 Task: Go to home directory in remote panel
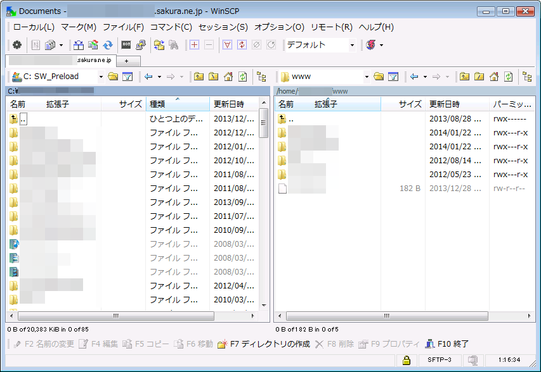494,77
